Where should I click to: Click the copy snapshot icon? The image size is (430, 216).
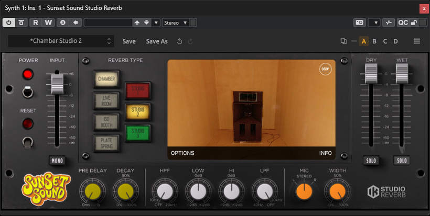tap(343, 41)
